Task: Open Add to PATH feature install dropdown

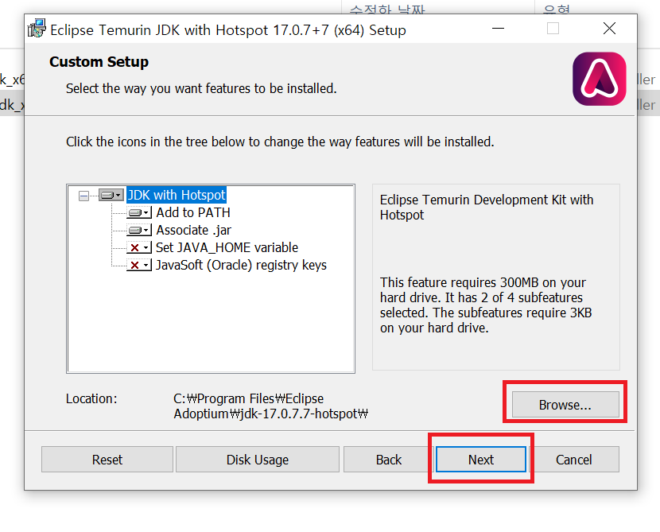Action: coord(139,212)
